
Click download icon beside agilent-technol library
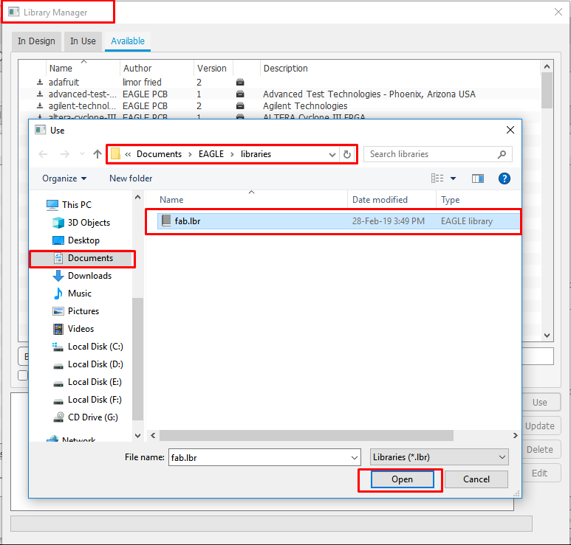coord(40,105)
